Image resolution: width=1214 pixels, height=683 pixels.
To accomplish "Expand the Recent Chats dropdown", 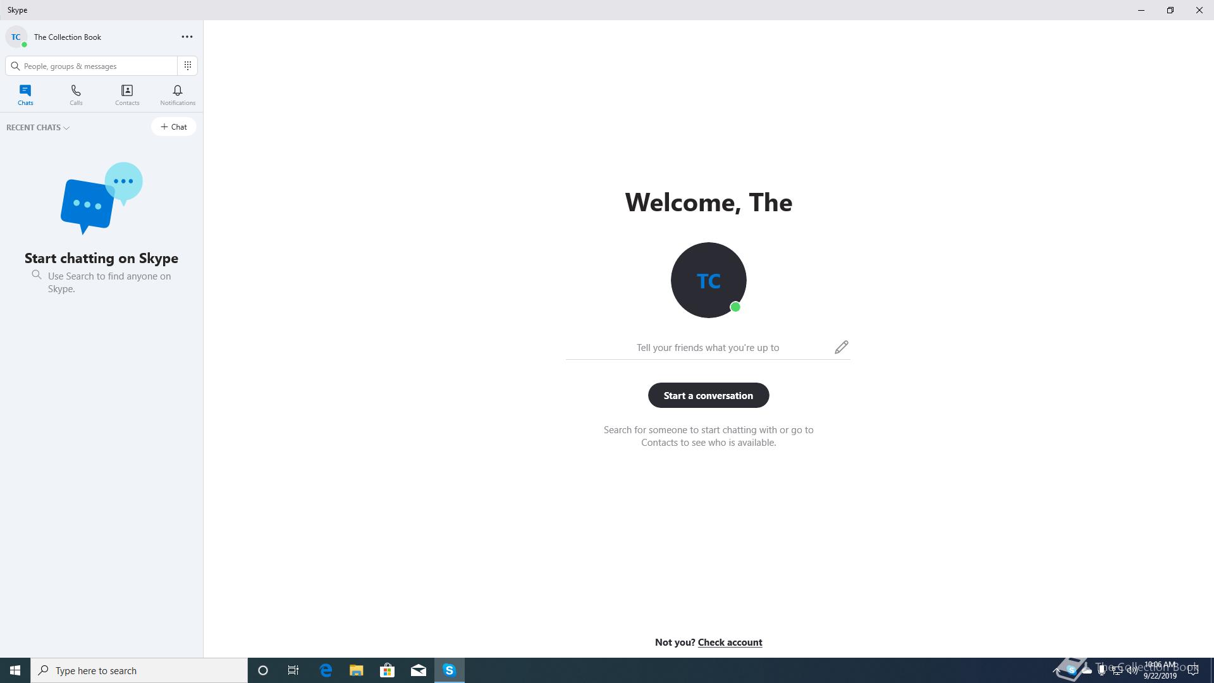I will (x=38, y=128).
